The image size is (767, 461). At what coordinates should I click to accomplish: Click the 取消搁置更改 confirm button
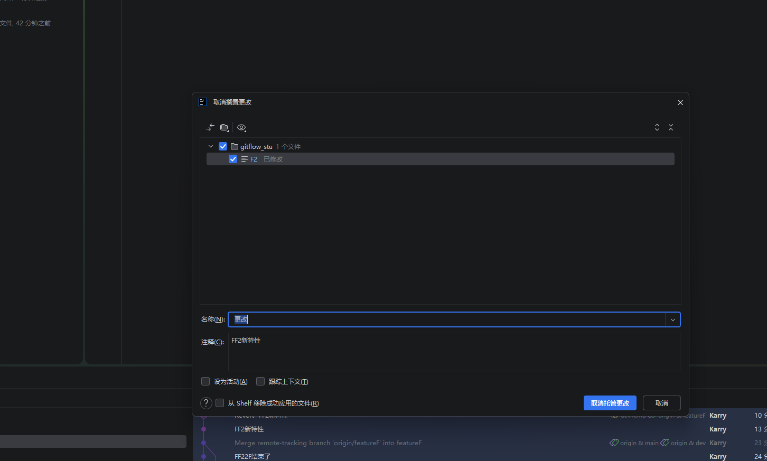pyautogui.click(x=610, y=403)
